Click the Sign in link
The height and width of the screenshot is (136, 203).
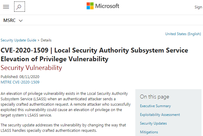pos(198,7)
